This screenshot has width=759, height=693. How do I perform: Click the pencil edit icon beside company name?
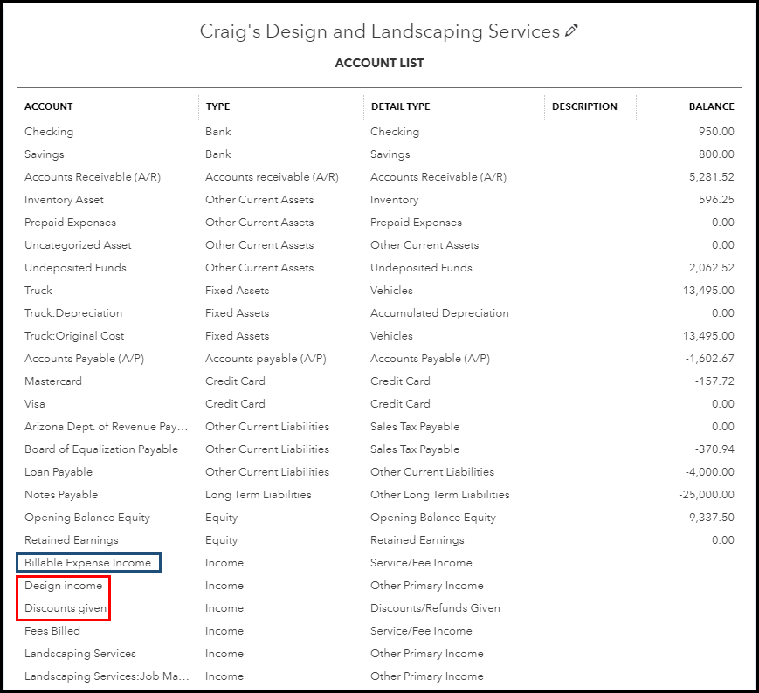point(572,31)
